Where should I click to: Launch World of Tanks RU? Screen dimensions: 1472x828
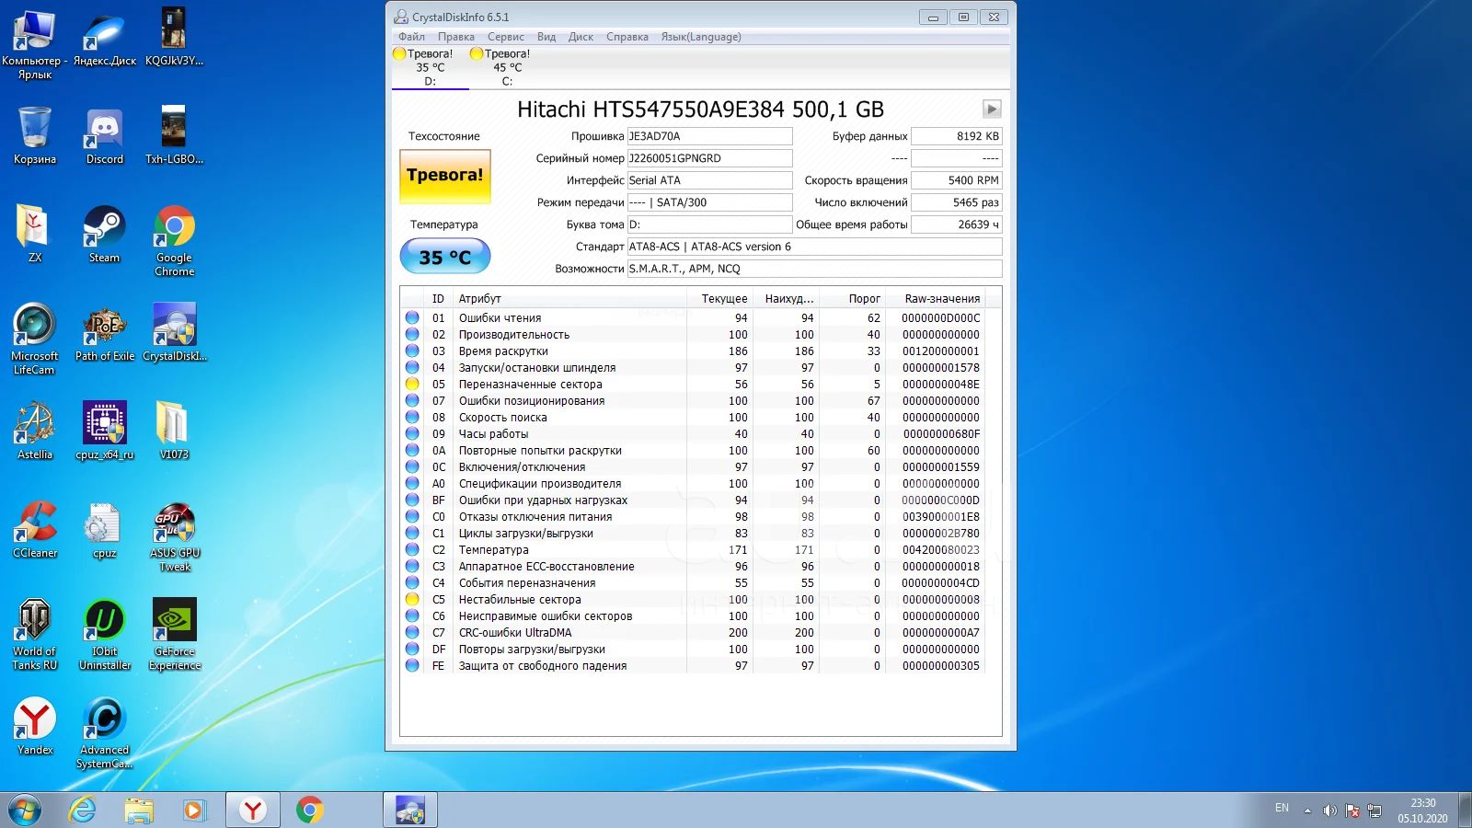[34, 635]
